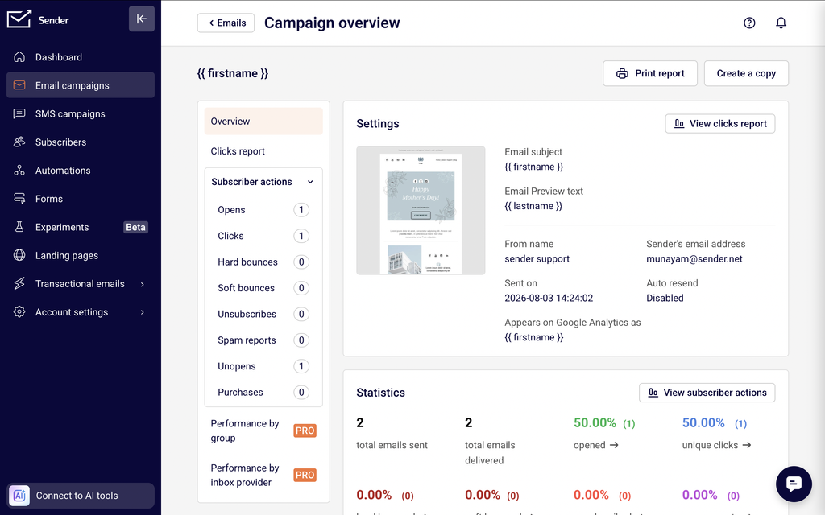Click the chart icon in View clicks report
The height and width of the screenshot is (515, 825).
[x=679, y=123]
